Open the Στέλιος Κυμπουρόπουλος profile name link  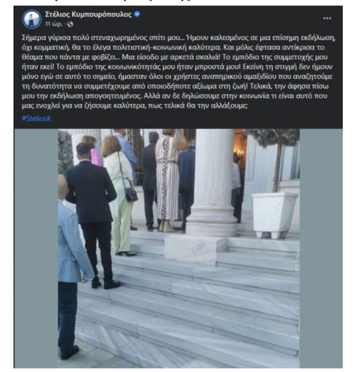(x=88, y=15)
